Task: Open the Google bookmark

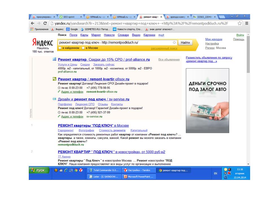Action: pos(72,29)
